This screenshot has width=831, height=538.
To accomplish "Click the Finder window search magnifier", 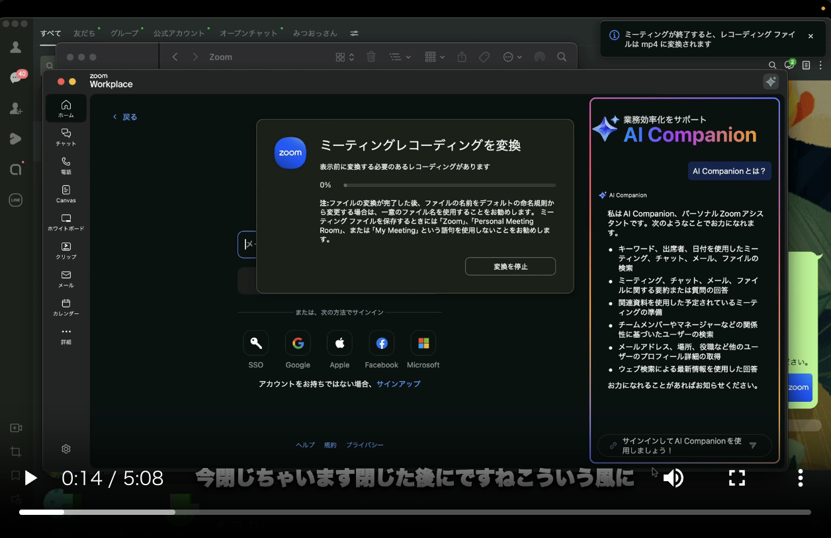I will coord(562,57).
